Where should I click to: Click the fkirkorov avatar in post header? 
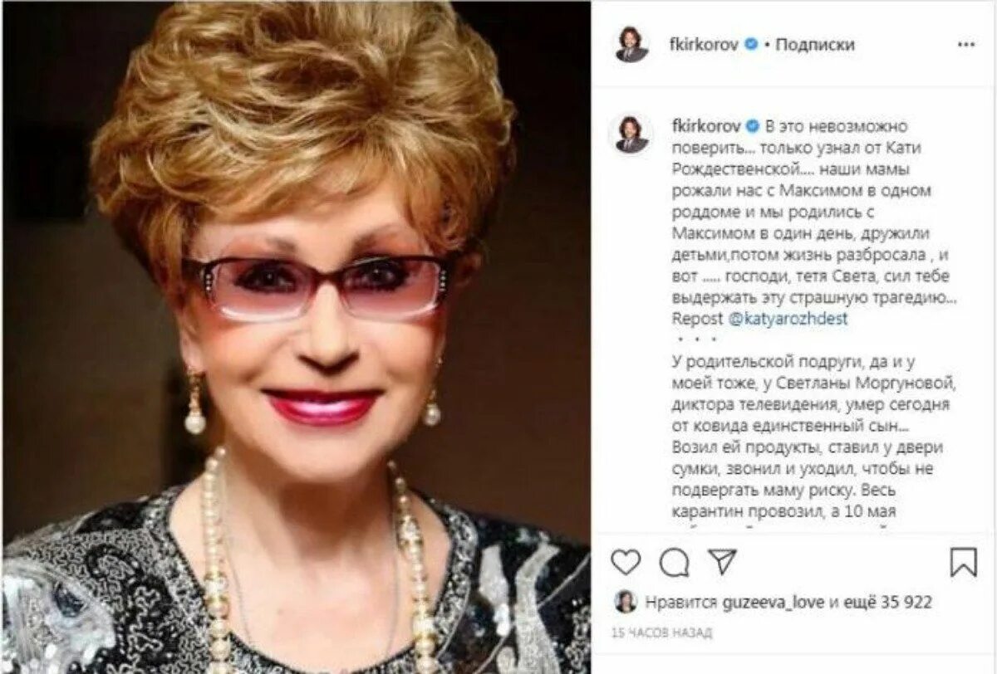pos(631,45)
